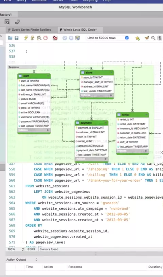Switch to Ozark Series Finale Spoilers tab
163x277 pixels.
[x=31, y=30]
